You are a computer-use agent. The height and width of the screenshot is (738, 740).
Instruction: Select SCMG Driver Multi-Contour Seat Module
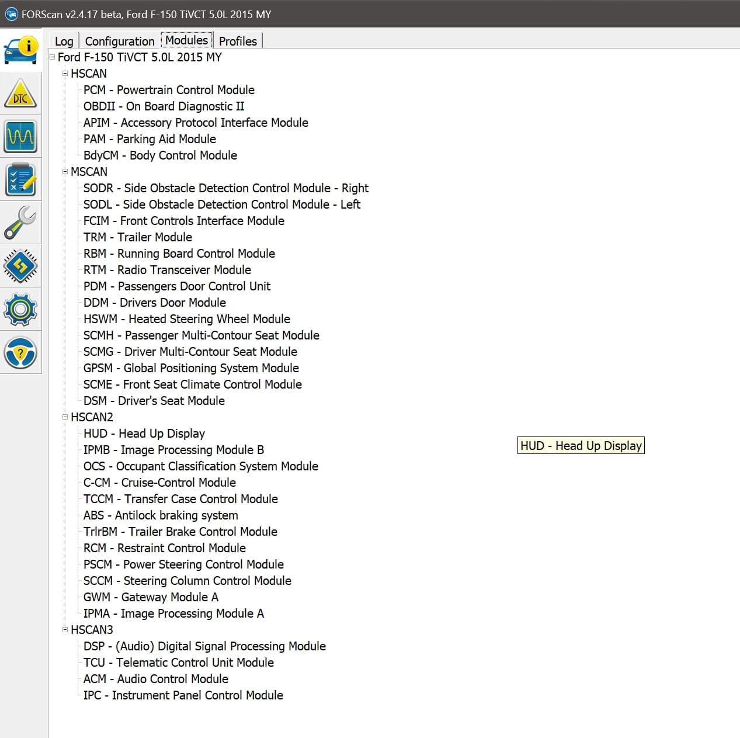[x=190, y=352]
